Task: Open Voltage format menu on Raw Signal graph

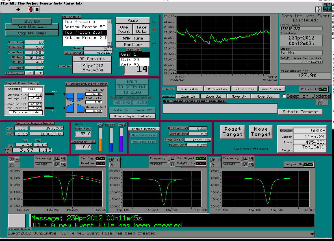Action: tap(63, 164)
